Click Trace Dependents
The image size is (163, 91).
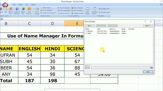pyautogui.click(x=64, y=11)
